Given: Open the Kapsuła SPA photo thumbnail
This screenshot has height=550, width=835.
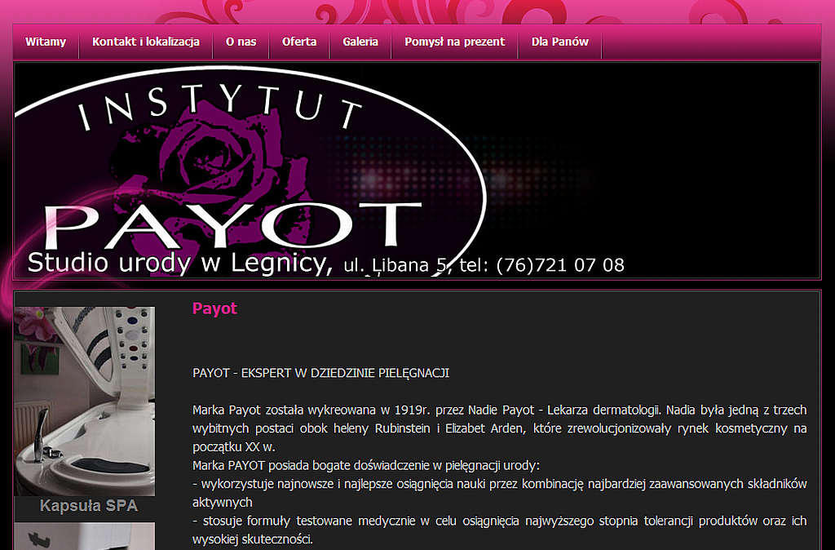Looking at the screenshot, I should click(85, 401).
